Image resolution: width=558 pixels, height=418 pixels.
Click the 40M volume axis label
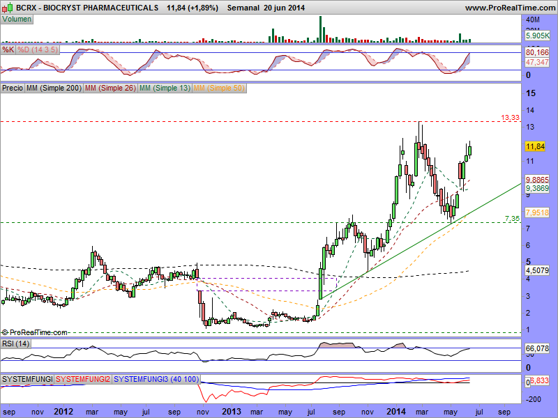533,20
